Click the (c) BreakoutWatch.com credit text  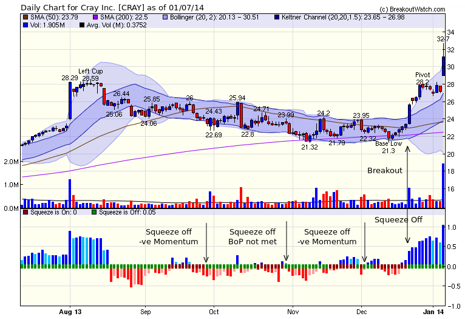pos(412,10)
